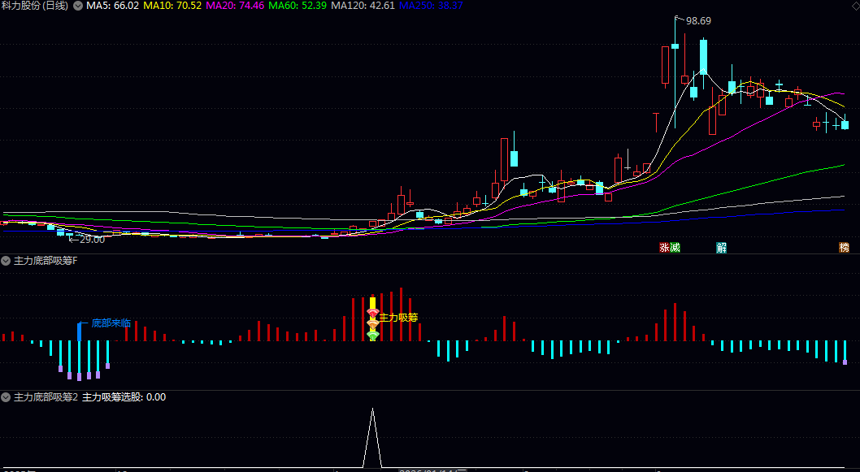This screenshot has height=472, width=860.
Task: Select the 主力吸筹选股: 0.00 indicator label
Action: tap(124, 397)
